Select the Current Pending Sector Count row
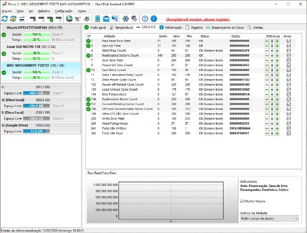307x233 pixels. 191,104
